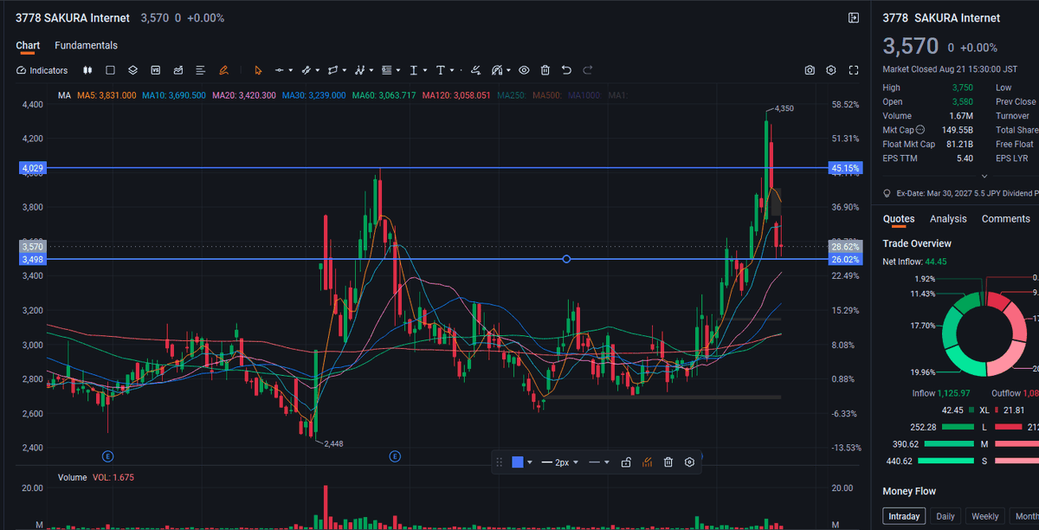This screenshot has width=1039, height=530.
Task: Click the handle on the 3,498 horizontal line
Action: click(x=566, y=259)
